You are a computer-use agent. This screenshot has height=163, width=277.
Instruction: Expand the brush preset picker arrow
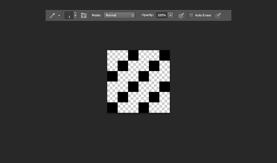(75, 15)
